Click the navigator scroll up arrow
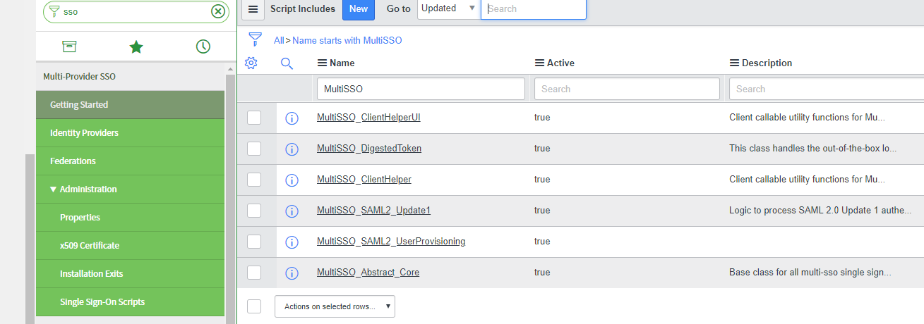Viewport: 924px width, 324px height. [230, 69]
